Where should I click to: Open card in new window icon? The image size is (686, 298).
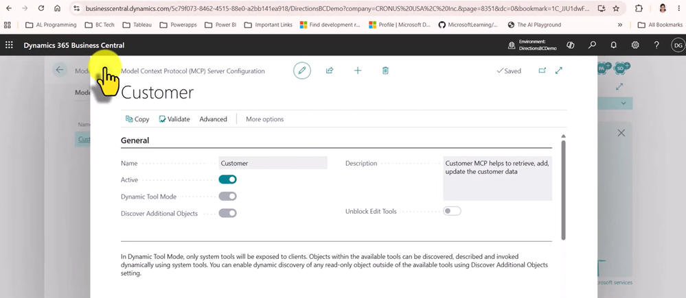click(542, 71)
